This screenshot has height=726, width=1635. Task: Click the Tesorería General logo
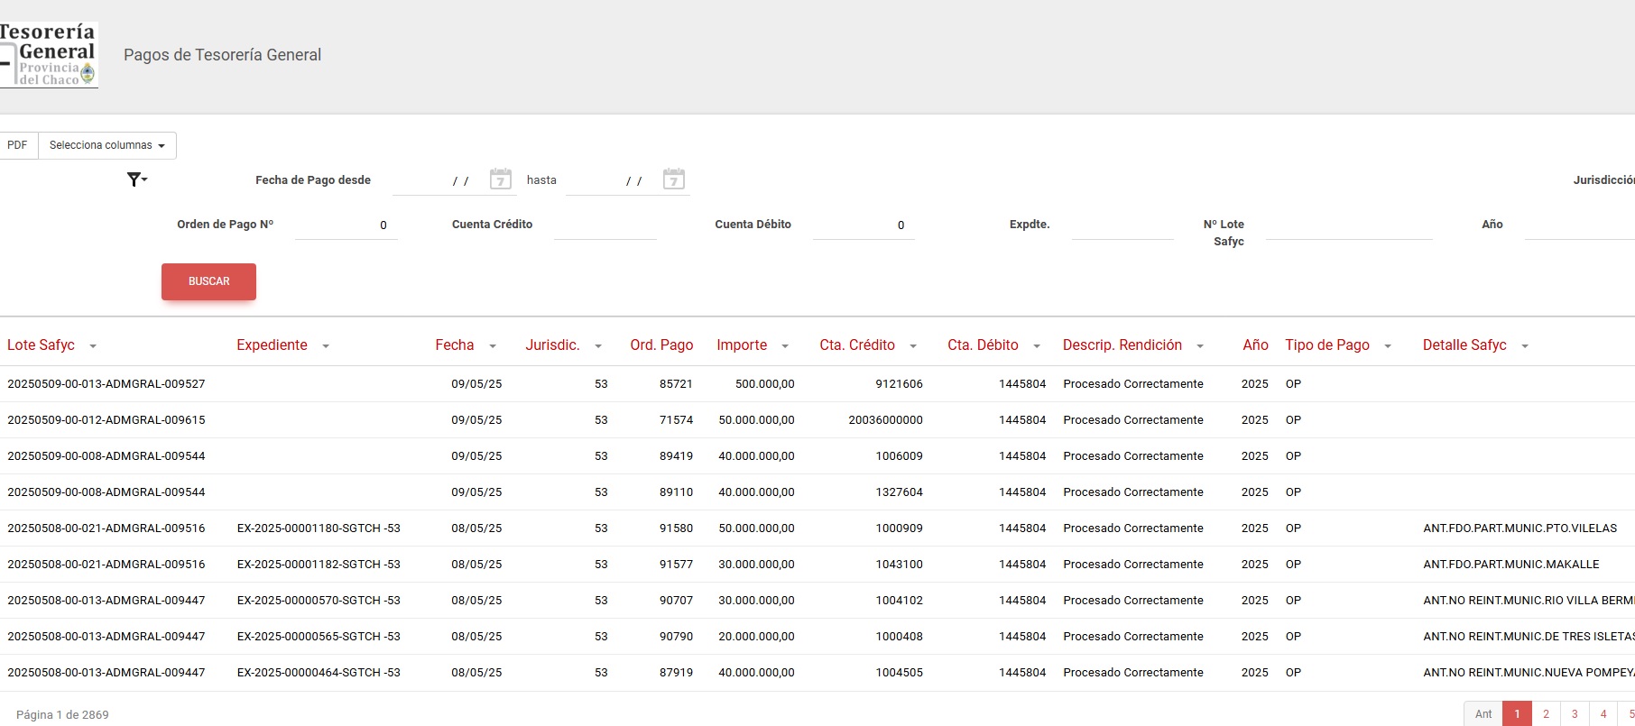coord(49,54)
